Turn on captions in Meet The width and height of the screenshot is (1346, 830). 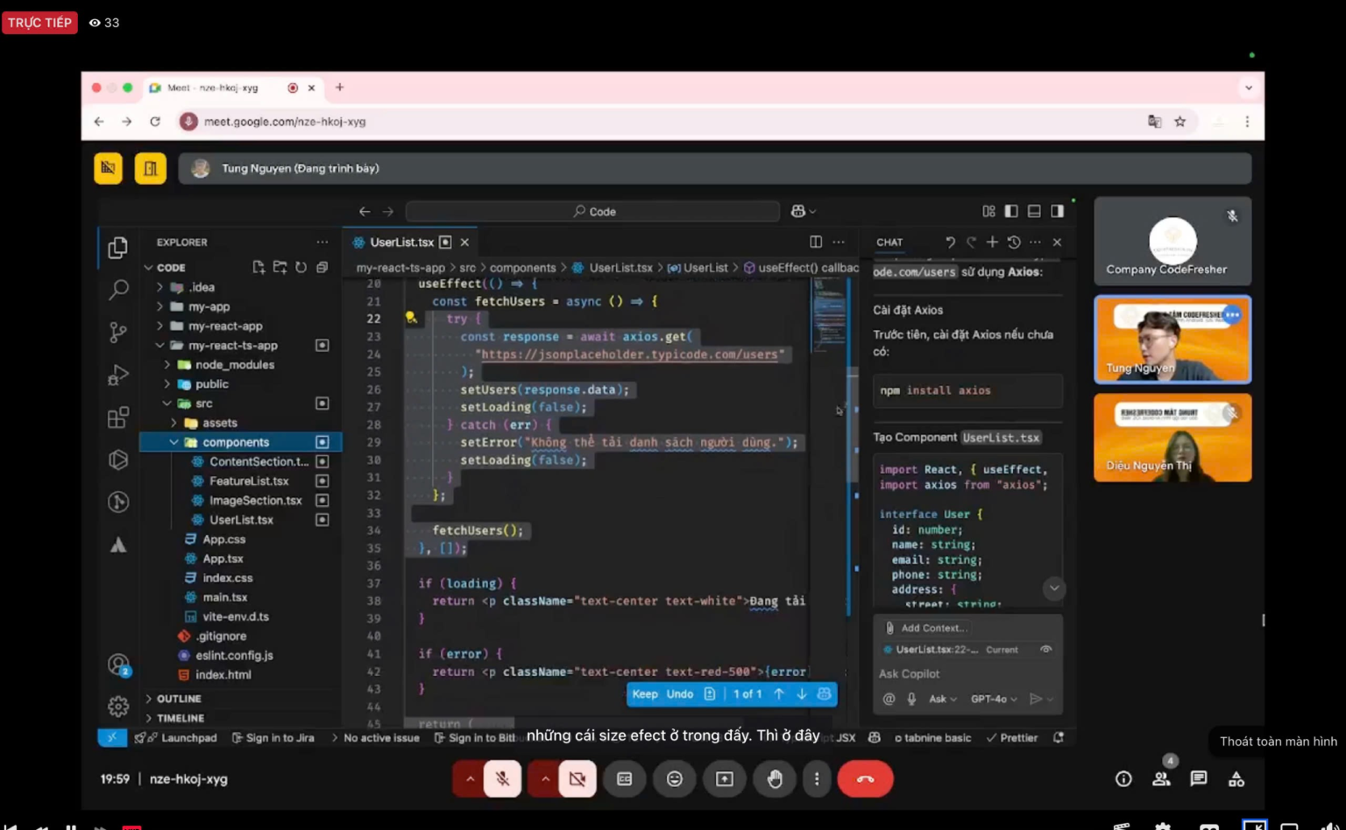624,778
